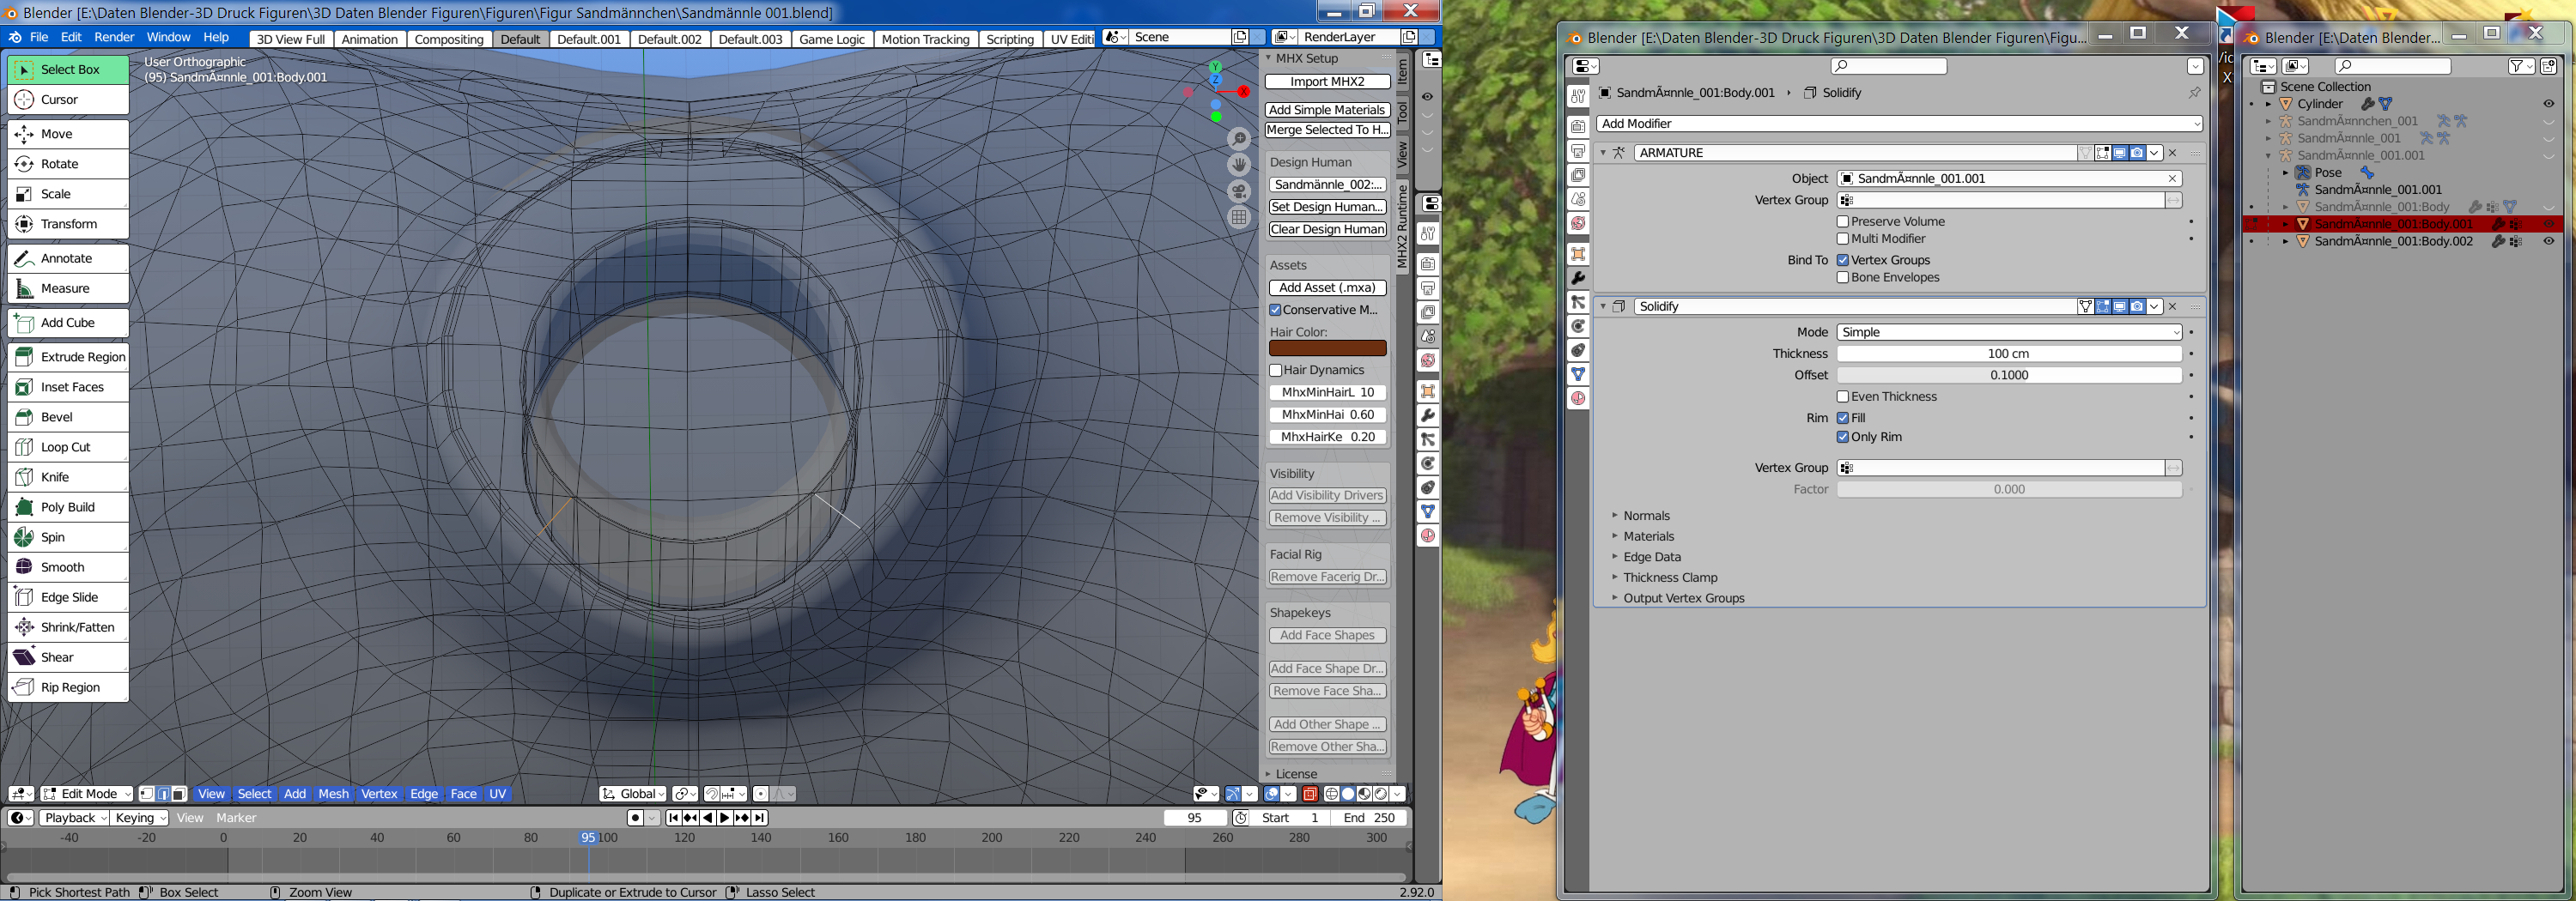The image size is (2576, 901).
Task: Select the Knife tool
Action: click(x=68, y=477)
